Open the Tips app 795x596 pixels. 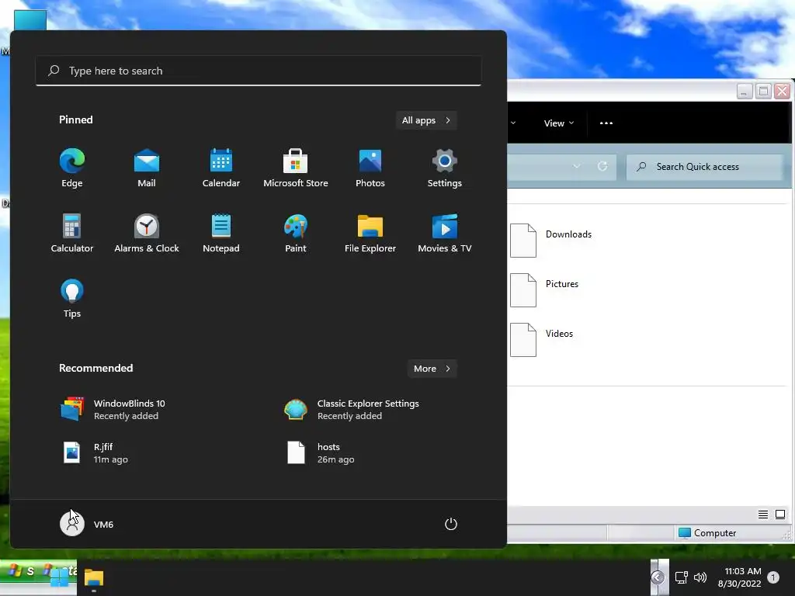point(72,299)
